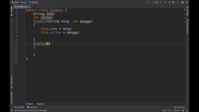The image size is (199, 112).
Task: Click the fold end marker at line 13
Action: click(x=25, y=55)
